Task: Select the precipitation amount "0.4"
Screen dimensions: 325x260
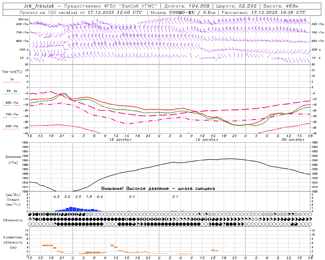Action: pos(100,197)
